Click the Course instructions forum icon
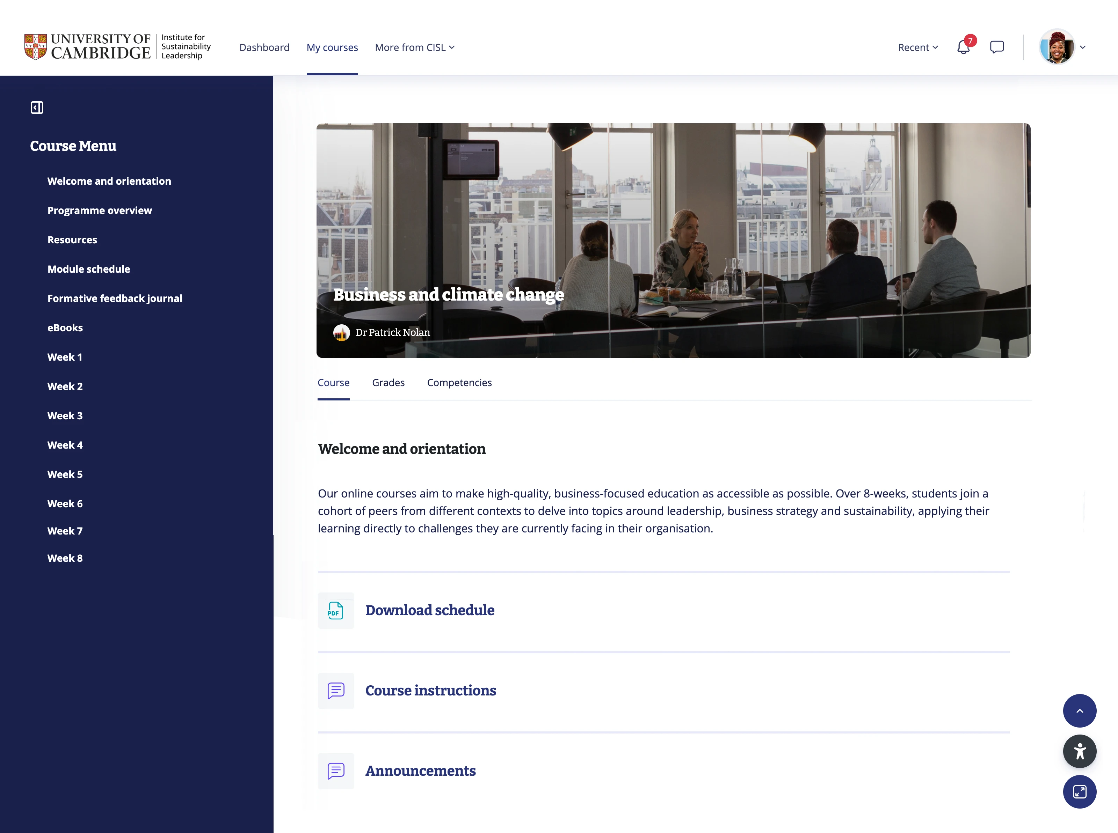Viewport: 1118px width, 833px height. click(x=336, y=690)
